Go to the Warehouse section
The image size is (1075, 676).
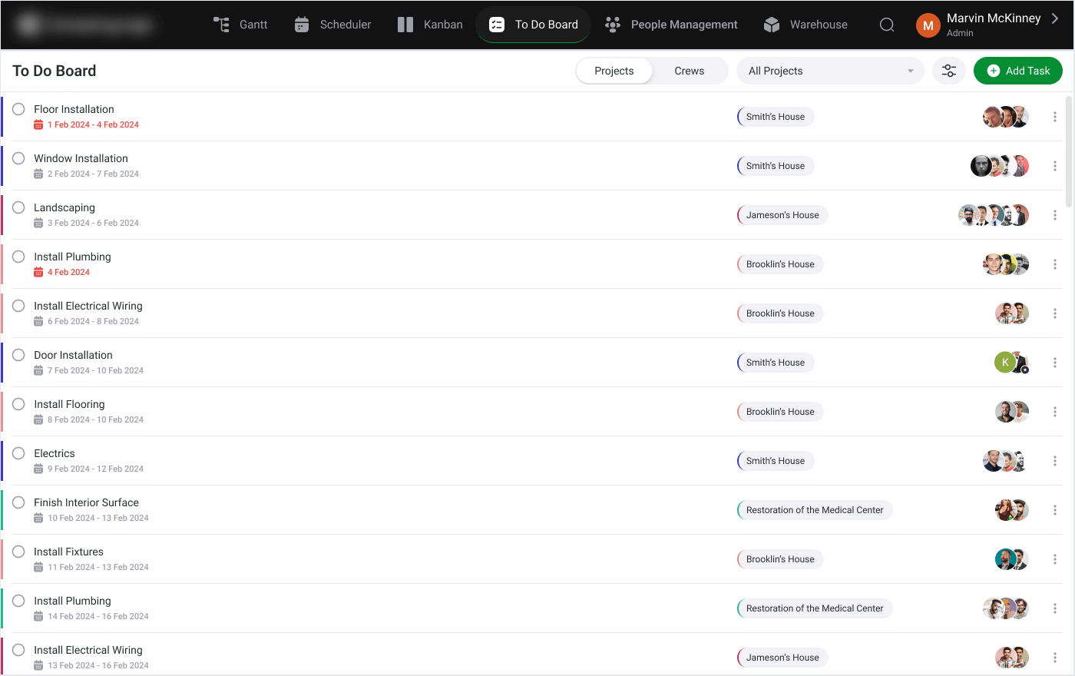click(805, 25)
